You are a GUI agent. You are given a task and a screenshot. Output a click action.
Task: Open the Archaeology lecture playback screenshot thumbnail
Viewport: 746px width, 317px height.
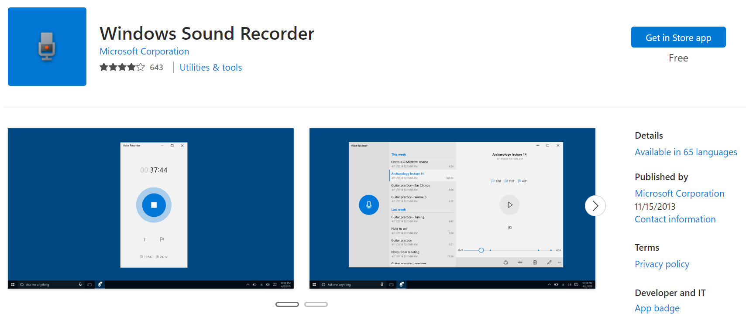(x=452, y=208)
